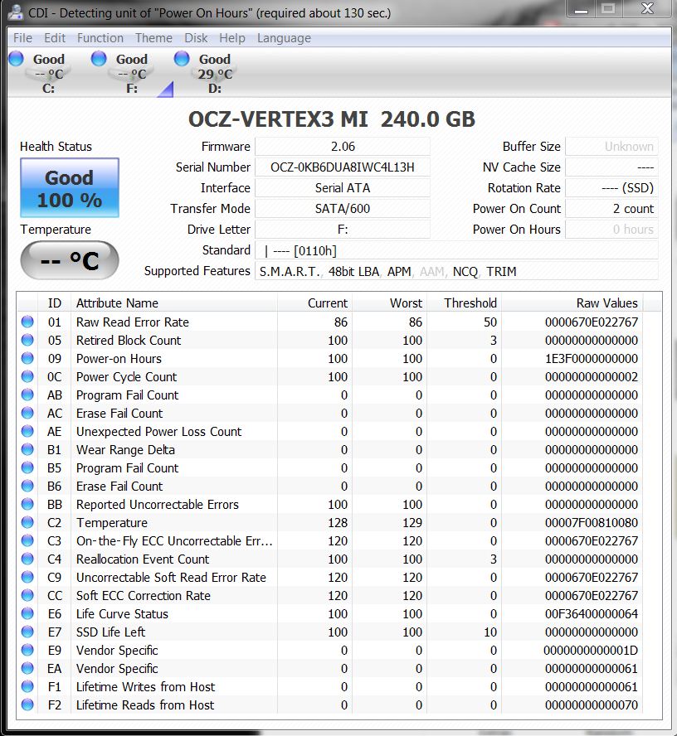Click the Good 100 % health status button
Screen dimensions: 677x736
70,189
